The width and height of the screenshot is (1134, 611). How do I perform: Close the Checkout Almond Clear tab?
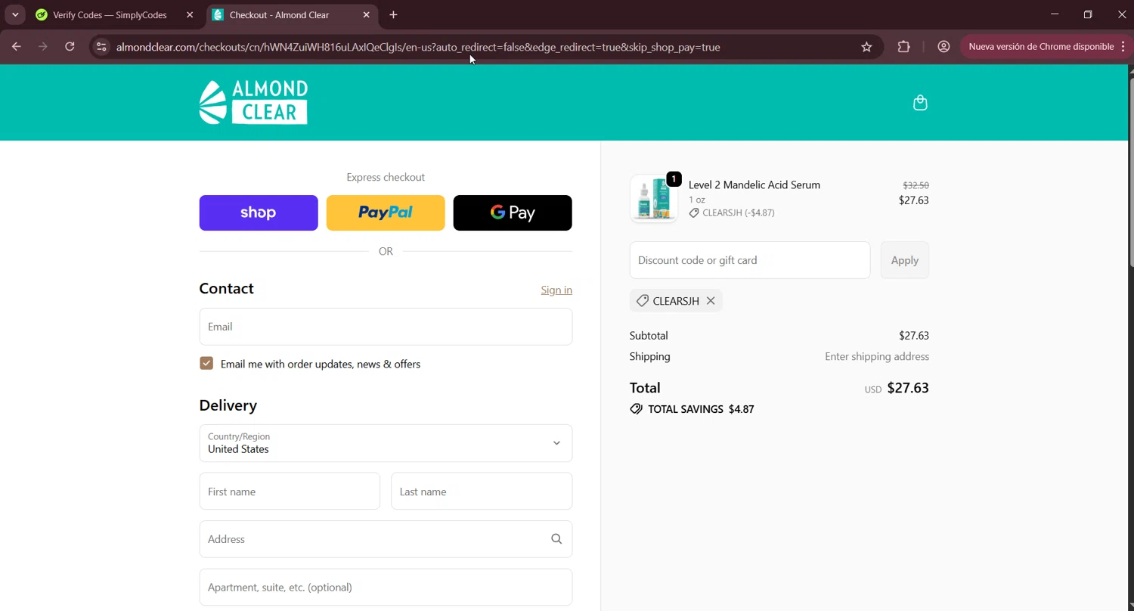point(366,14)
